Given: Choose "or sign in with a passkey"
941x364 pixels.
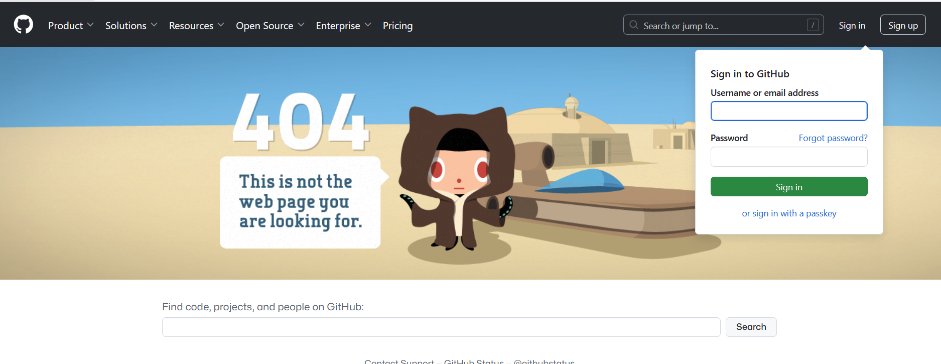Looking at the screenshot, I should [x=789, y=213].
